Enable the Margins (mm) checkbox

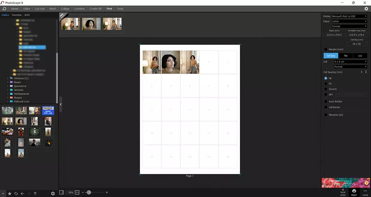326,49
